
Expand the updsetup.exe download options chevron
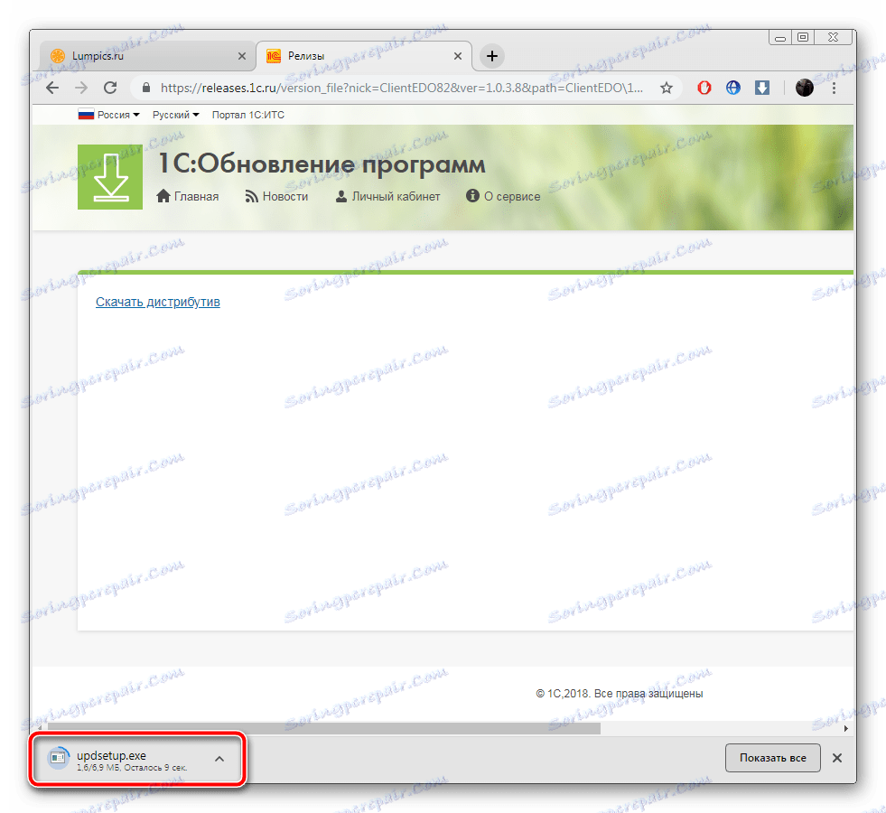[219, 759]
